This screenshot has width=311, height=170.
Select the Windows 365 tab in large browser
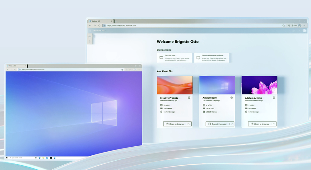(x=100, y=21)
